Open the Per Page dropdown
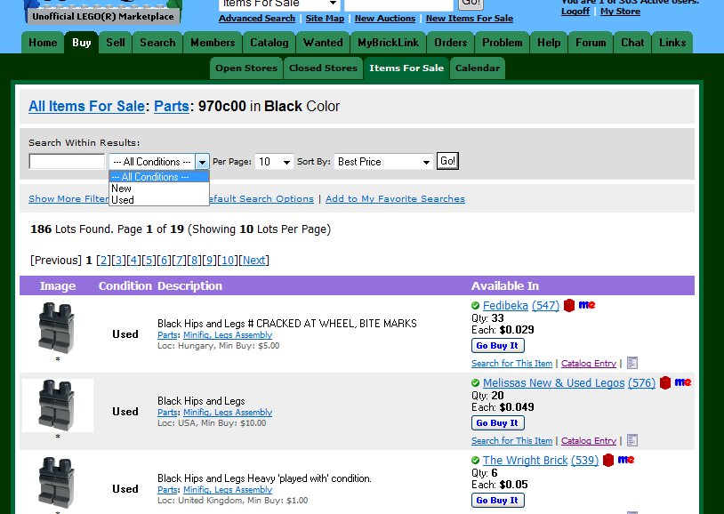 pyautogui.click(x=273, y=161)
